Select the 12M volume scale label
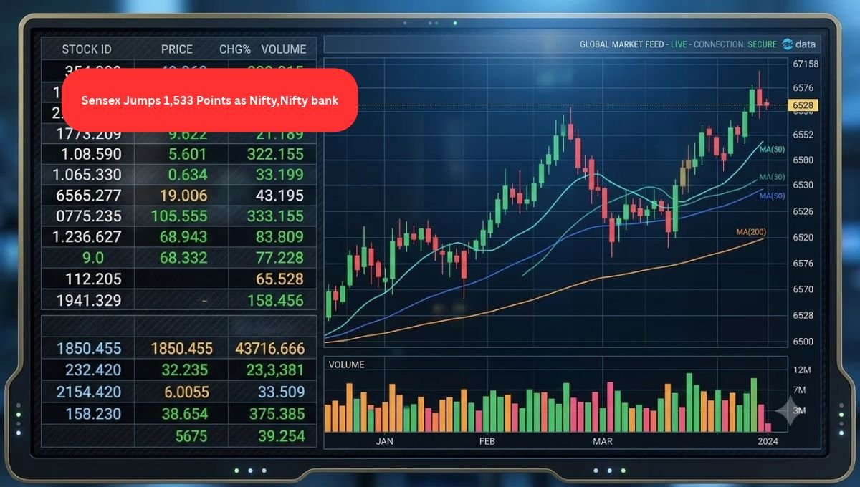The image size is (860, 487). pos(802,370)
